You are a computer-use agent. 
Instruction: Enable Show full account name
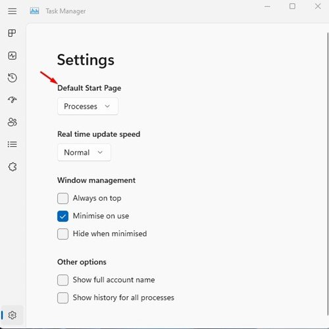click(x=63, y=280)
